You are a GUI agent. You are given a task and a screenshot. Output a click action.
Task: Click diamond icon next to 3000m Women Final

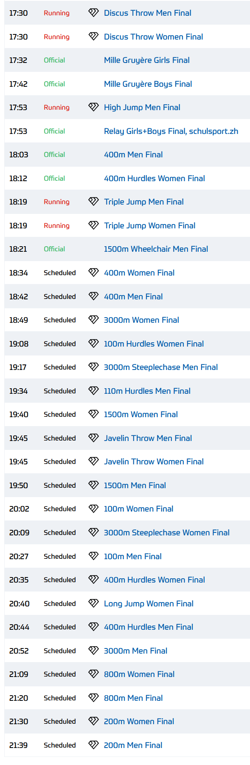[93, 320]
